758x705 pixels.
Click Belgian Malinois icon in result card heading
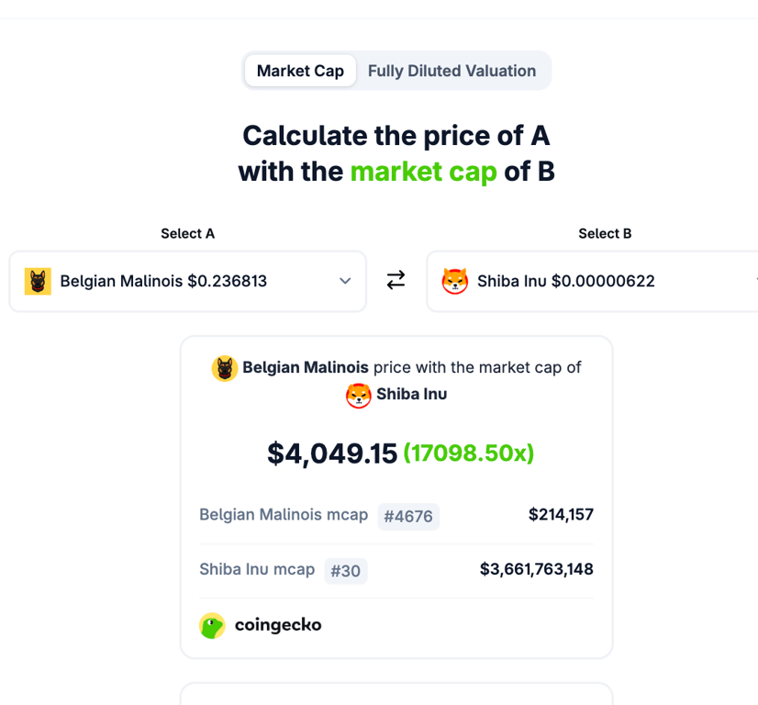[x=225, y=368]
